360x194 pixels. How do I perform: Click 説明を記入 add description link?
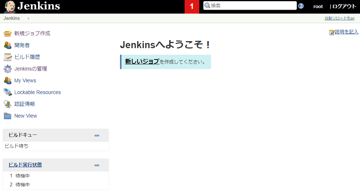point(346,32)
